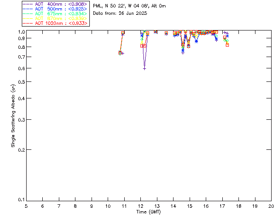Image resolution: width=279 pixels, height=223 pixels.
Task: Click the 'Time (GMT)' x-axis label
Action: [x=149, y=212]
